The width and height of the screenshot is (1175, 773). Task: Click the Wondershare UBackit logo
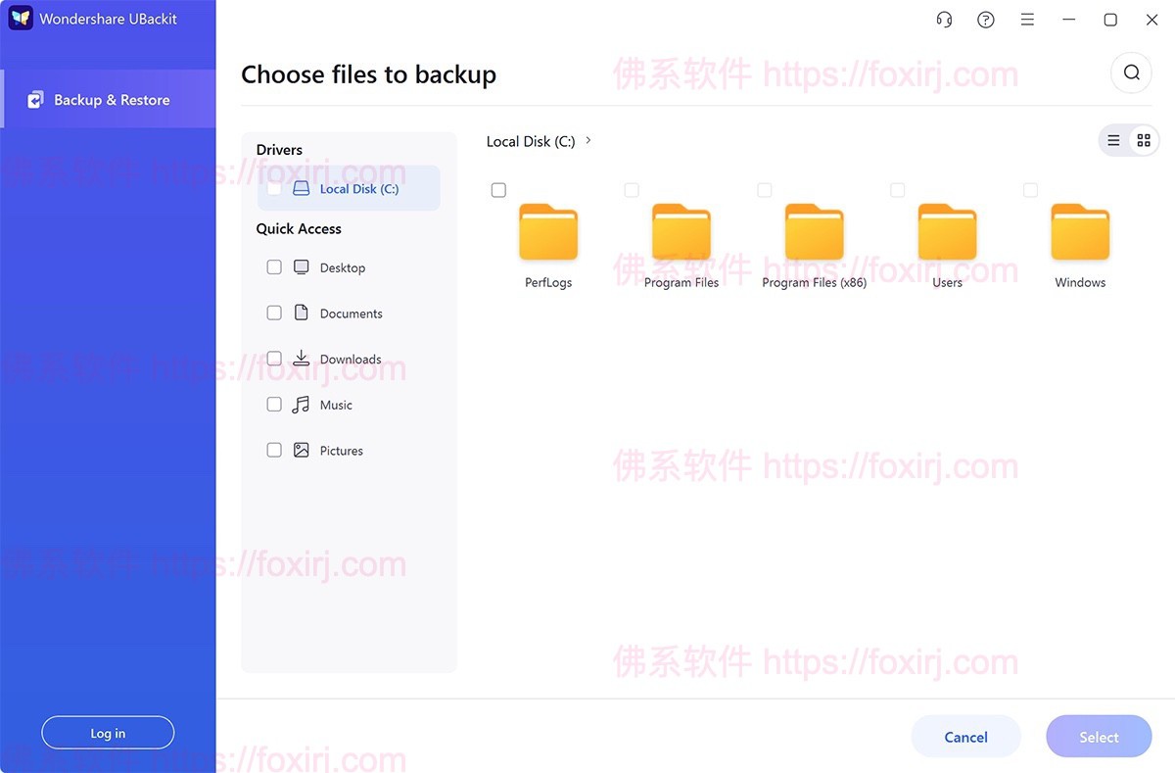(20, 17)
